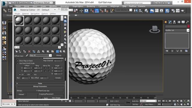Expand the Noise rollout
This screenshot has height=108, width=192.
40,83
